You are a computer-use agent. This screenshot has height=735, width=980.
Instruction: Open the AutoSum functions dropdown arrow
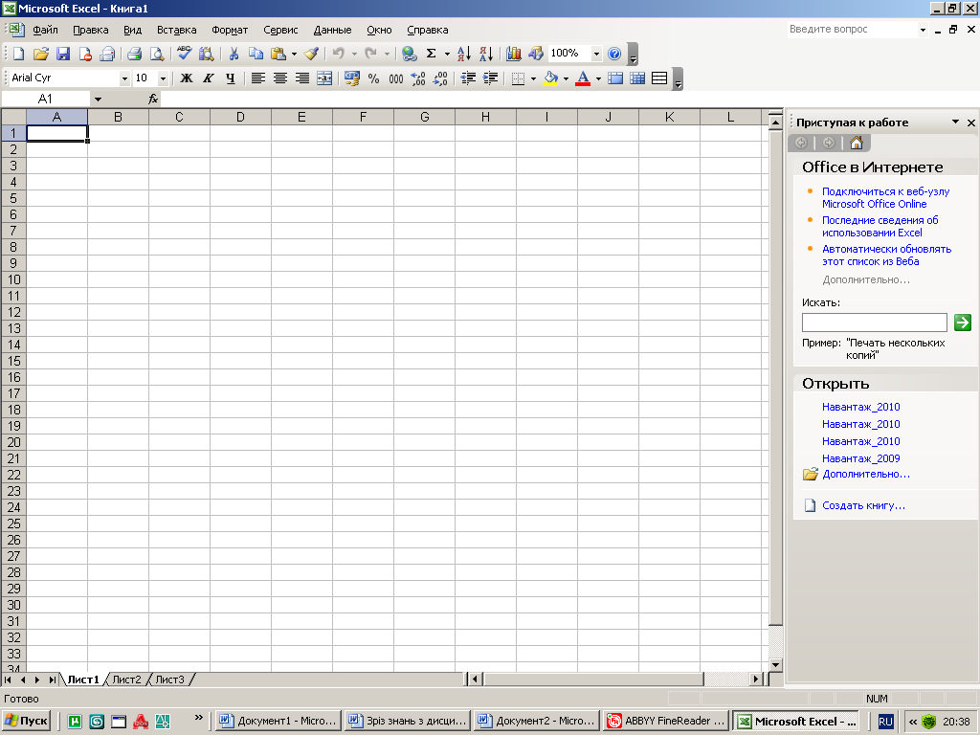click(x=447, y=54)
